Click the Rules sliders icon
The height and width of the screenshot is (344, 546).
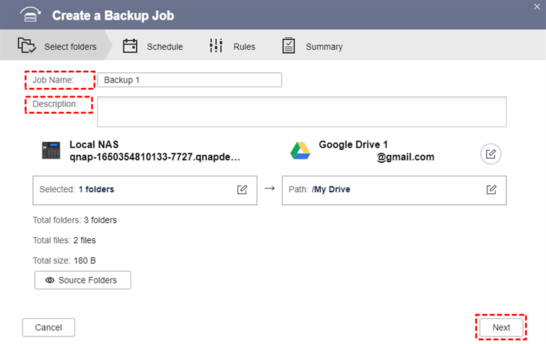(216, 46)
